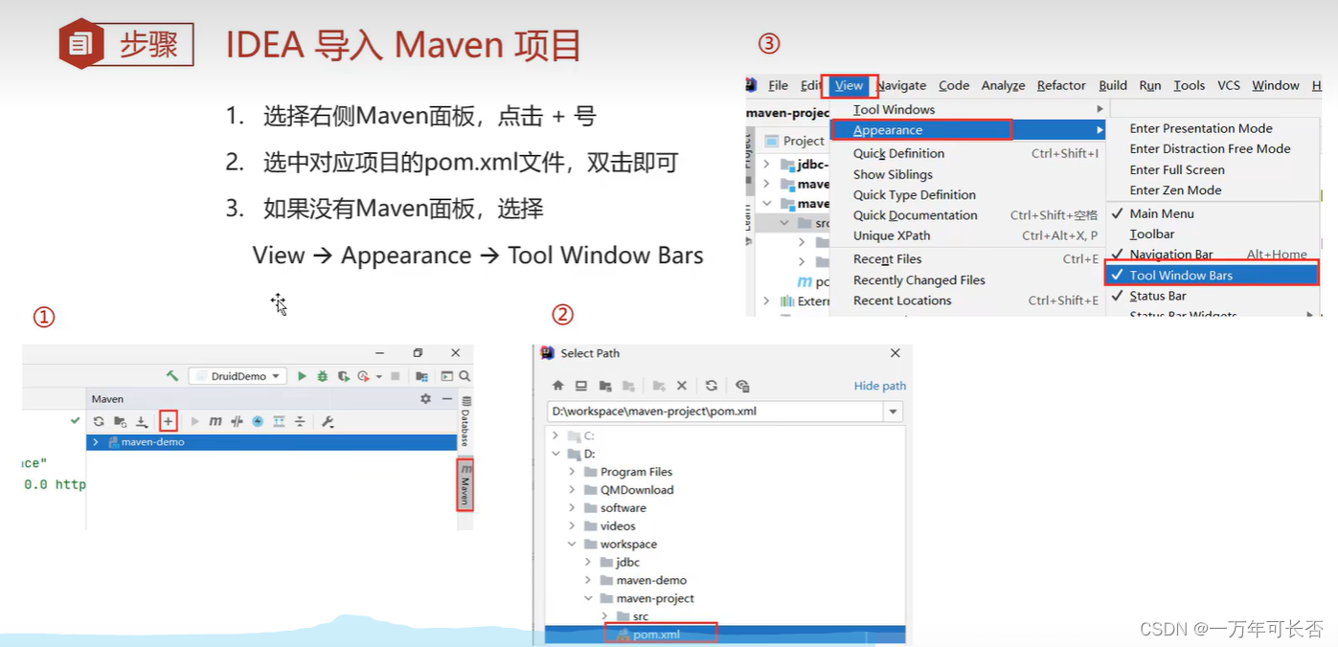Open Project Structure folder icon in toolbar
1338x647 pixels.
[421, 376]
